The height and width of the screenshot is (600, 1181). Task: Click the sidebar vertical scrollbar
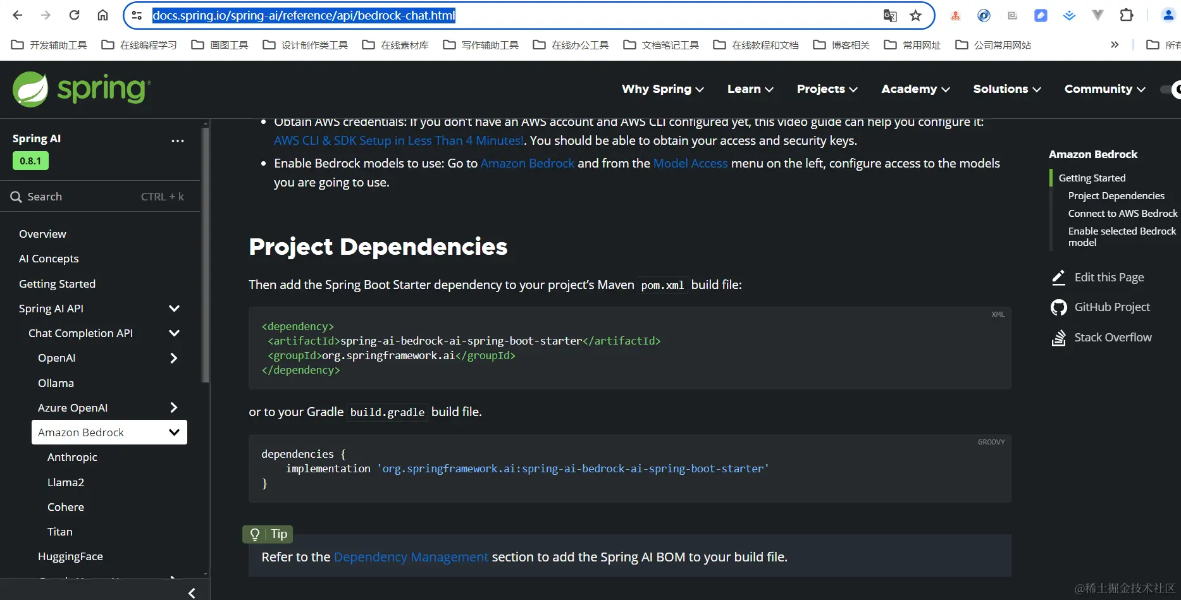click(x=205, y=254)
